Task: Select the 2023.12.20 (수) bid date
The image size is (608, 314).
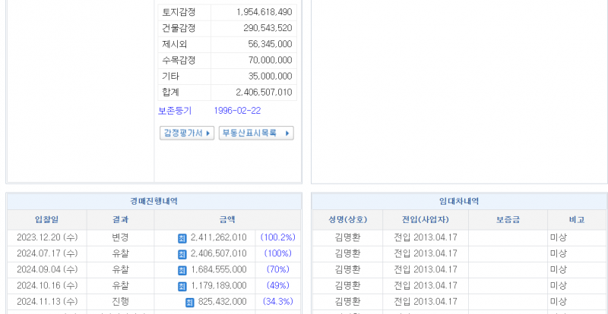Action: coord(47,237)
